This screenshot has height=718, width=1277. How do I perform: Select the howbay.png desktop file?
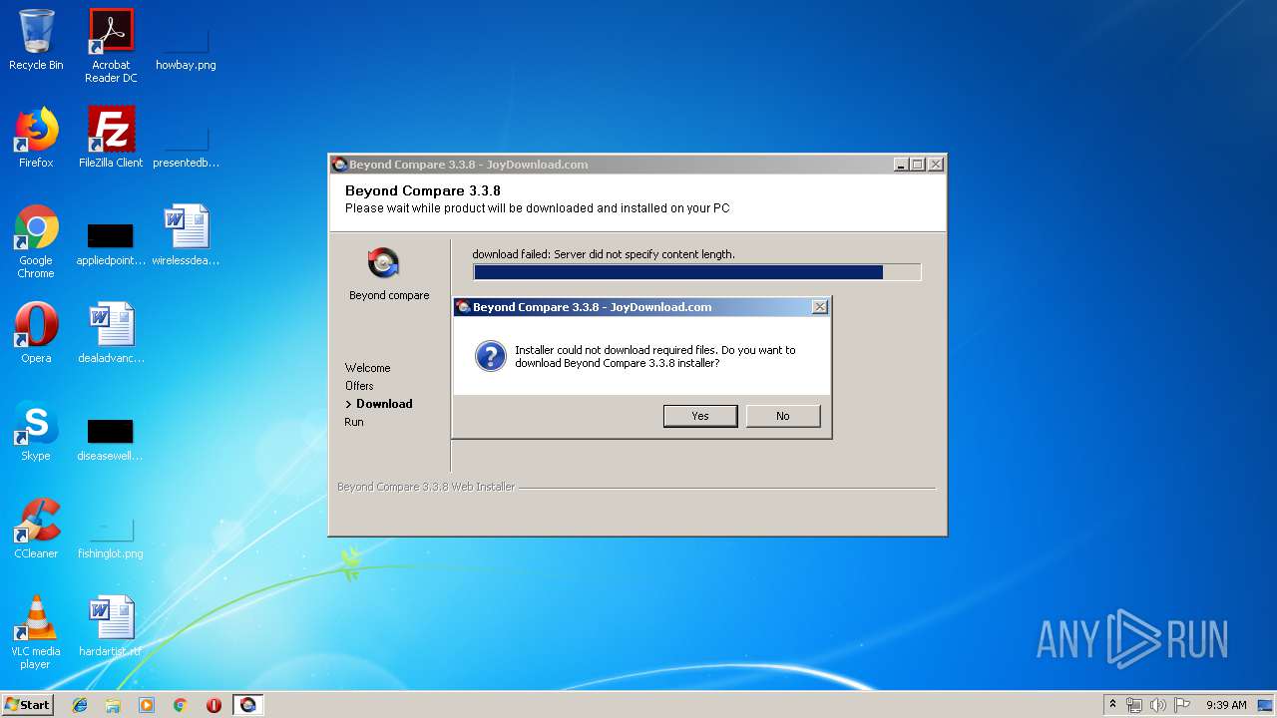click(x=186, y=46)
